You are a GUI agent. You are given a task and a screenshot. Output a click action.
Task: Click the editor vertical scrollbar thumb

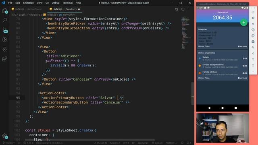pos(193,93)
